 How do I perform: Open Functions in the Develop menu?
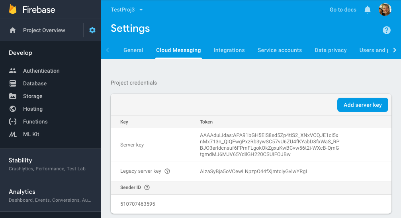[x=35, y=122]
